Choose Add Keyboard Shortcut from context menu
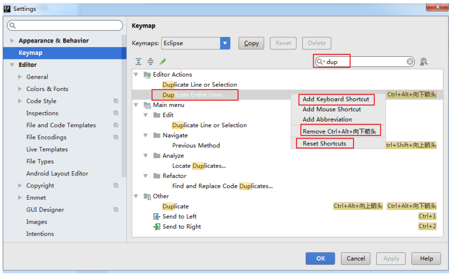 tap(336, 99)
